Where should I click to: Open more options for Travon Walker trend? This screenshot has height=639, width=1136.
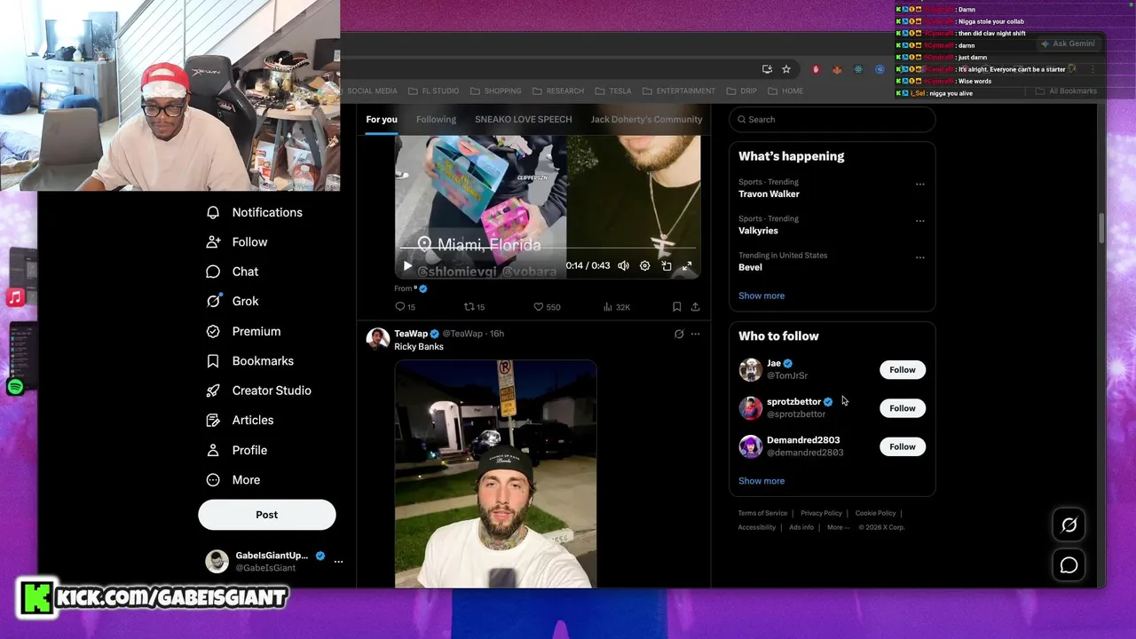pyautogui.click(x=920, y=185)
